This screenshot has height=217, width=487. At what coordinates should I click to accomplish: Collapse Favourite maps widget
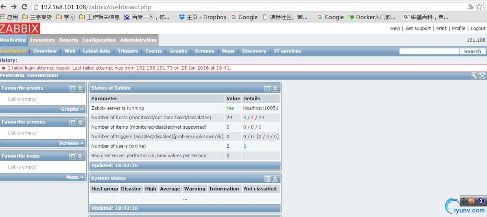pyautogui.click(x=80, y=156)
